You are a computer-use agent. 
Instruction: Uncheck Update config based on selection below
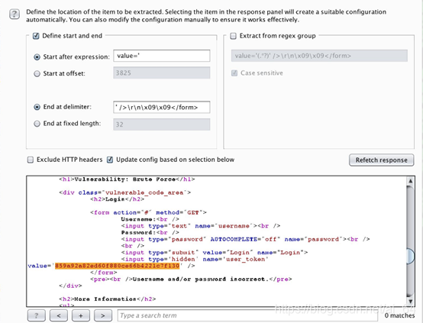click(110, 160)
